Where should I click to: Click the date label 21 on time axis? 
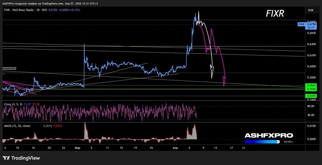tap(243, 147)
